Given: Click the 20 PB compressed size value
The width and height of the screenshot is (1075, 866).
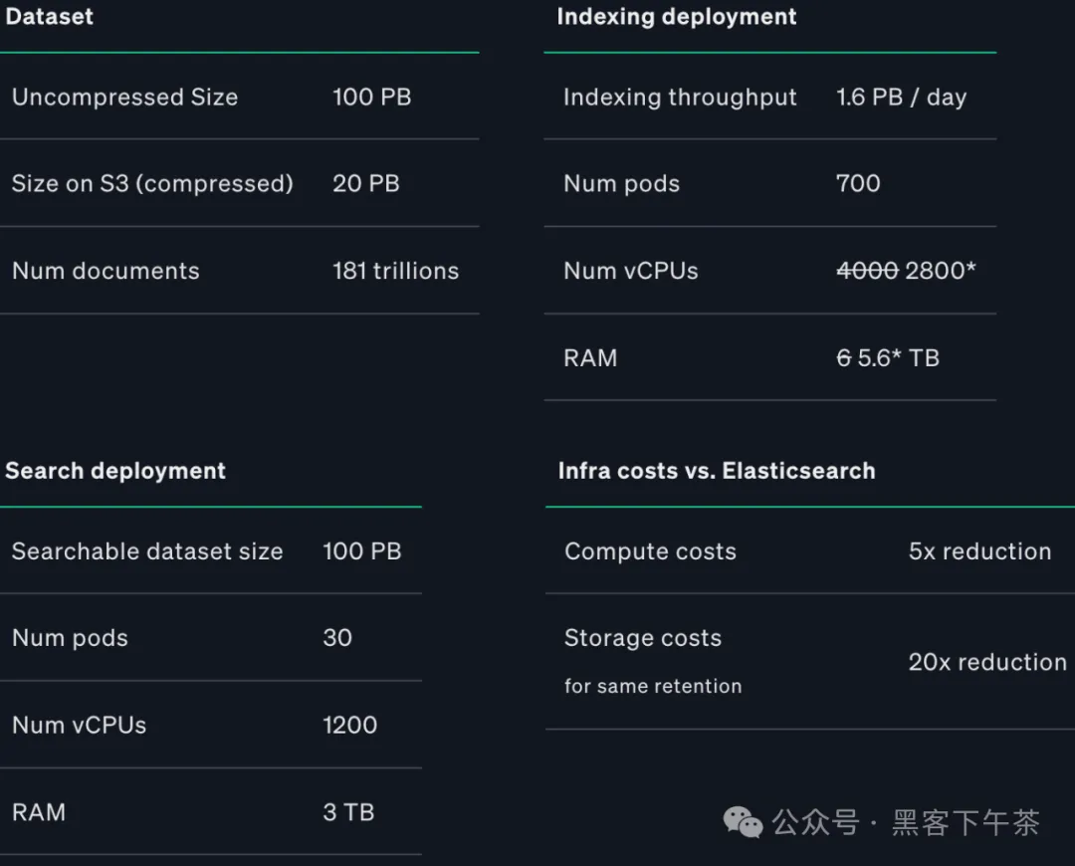Looking at the screenshot, I should pyautogui.click(x=365, y=184).
